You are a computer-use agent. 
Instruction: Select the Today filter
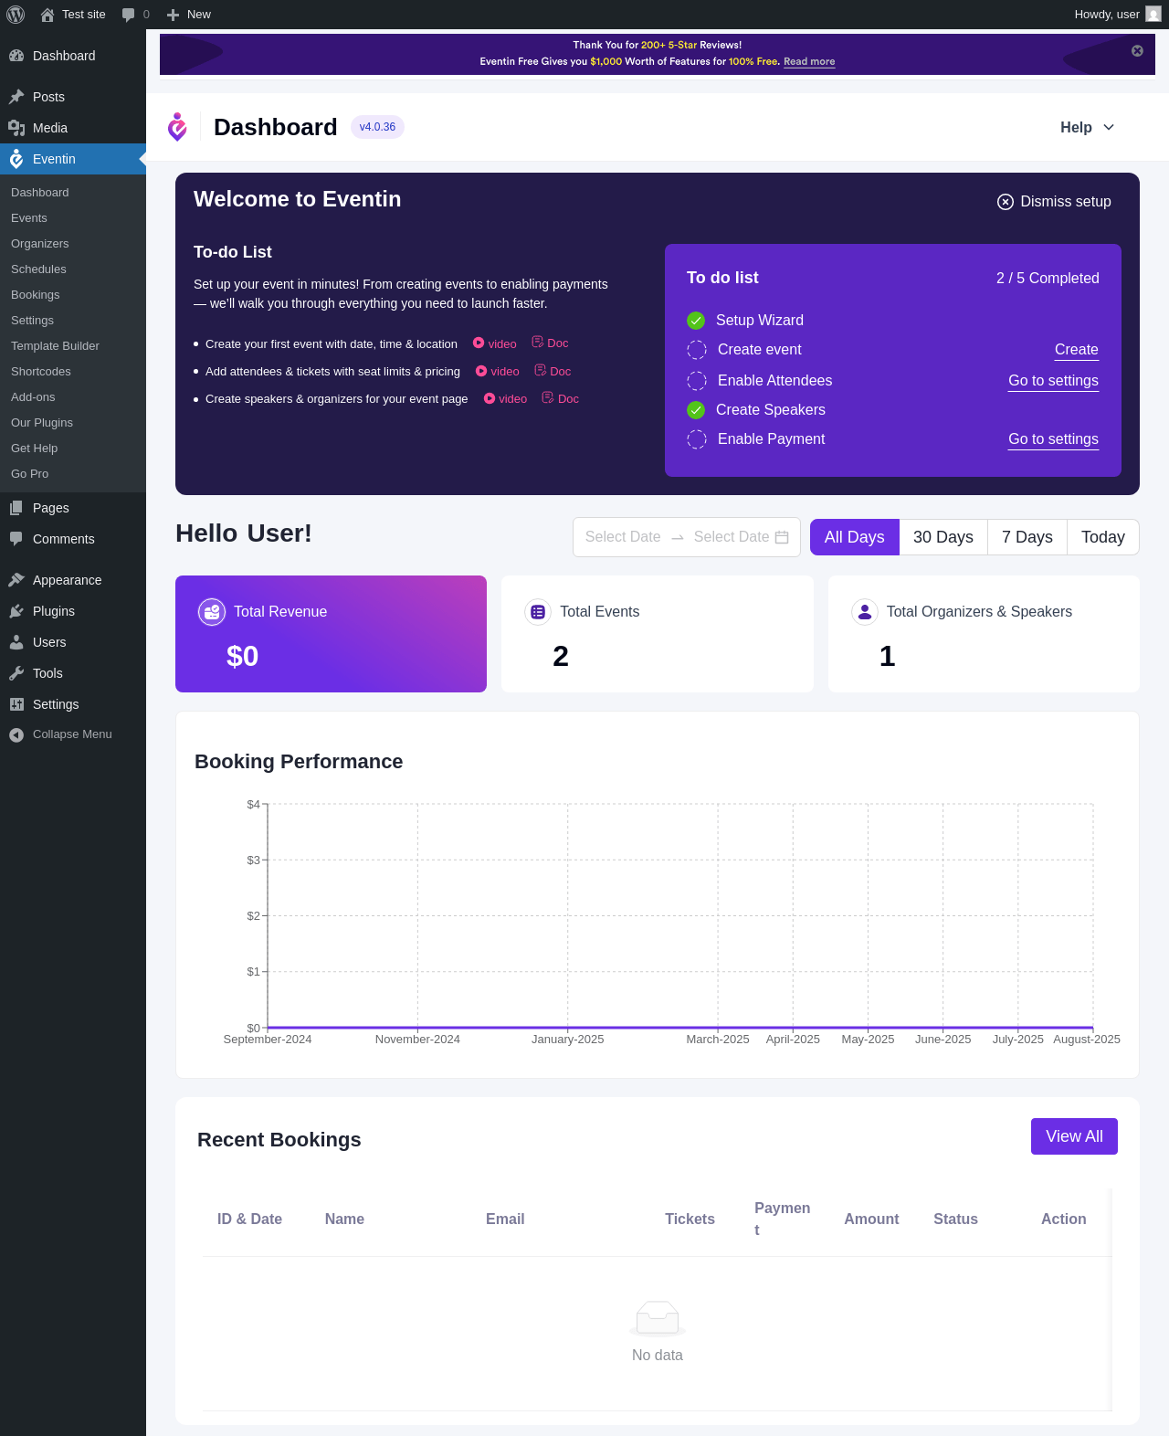point(1103,537)
